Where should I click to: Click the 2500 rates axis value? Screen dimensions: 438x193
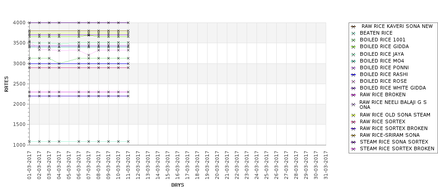point(20,84)
